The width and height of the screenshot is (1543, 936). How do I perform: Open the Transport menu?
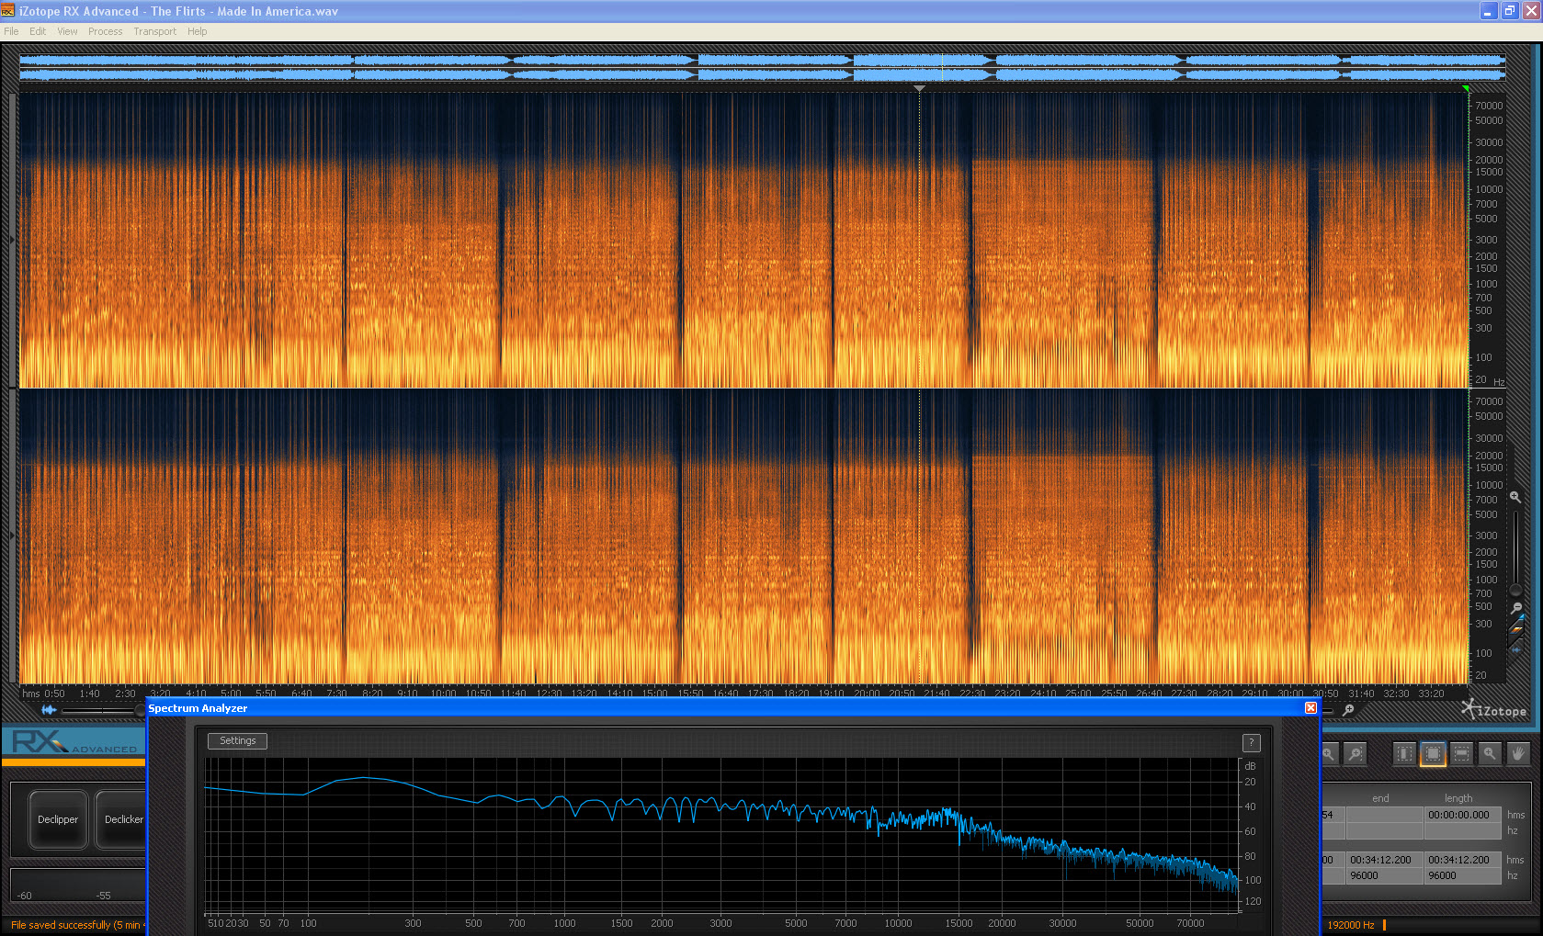coord(154,31)
